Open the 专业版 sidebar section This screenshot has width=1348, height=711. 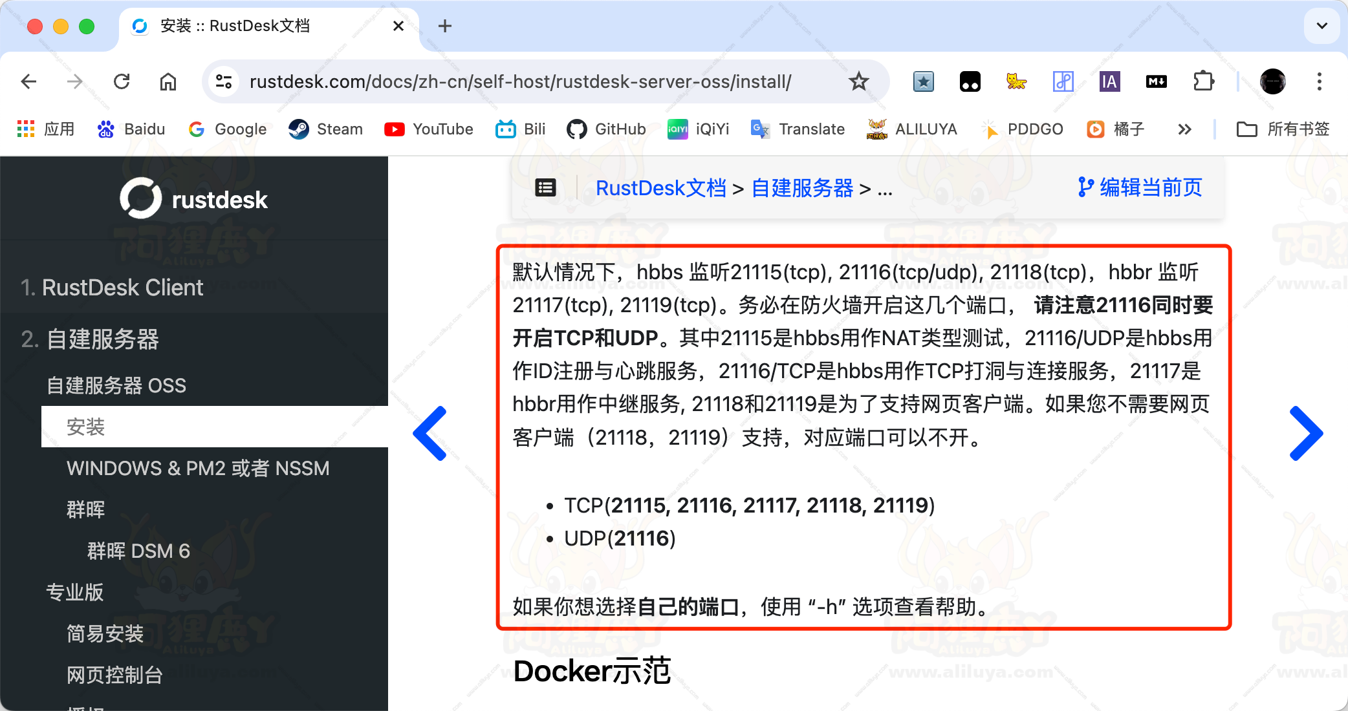(75, 592)
